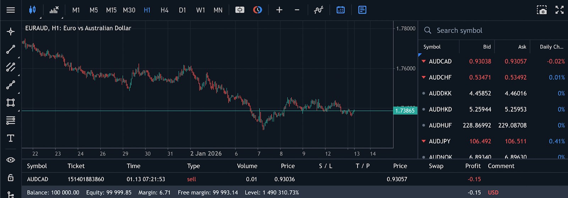568x198 pixels.
Task: Click the Swap column header
Action: 436,166
